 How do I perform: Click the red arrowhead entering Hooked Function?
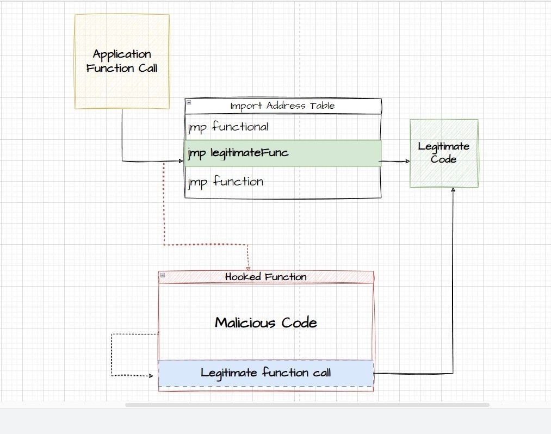[248, 269]
